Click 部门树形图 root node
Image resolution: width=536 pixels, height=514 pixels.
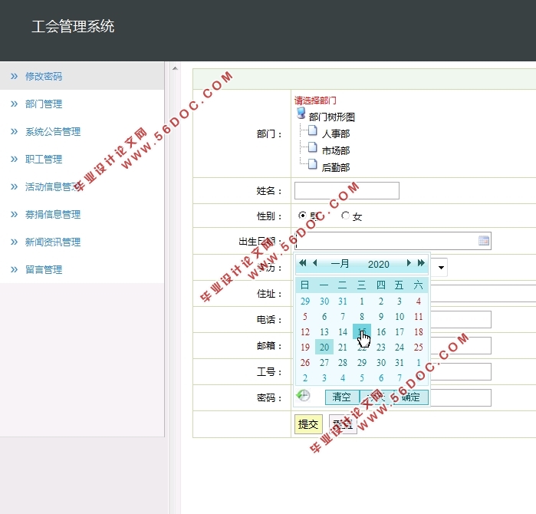[331, 117]
